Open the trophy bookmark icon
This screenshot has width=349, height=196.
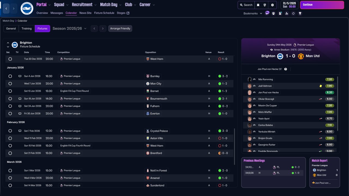point(300,13)
